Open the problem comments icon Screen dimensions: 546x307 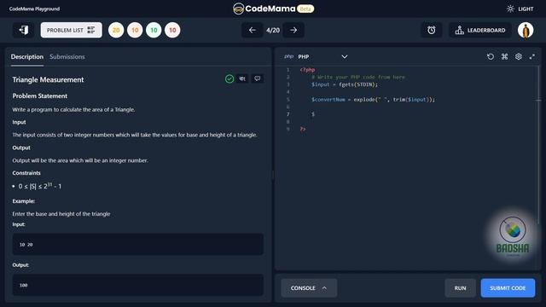257,79
